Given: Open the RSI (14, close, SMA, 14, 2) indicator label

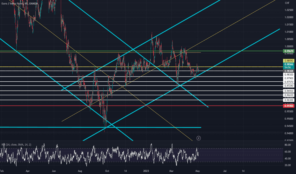Looking at the screenshot, I should (x=17, y=145).
